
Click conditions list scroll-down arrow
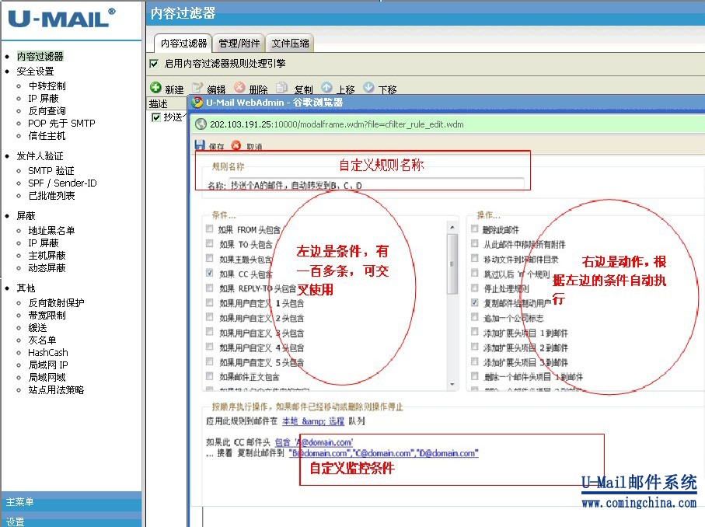[x=452, y=385]
